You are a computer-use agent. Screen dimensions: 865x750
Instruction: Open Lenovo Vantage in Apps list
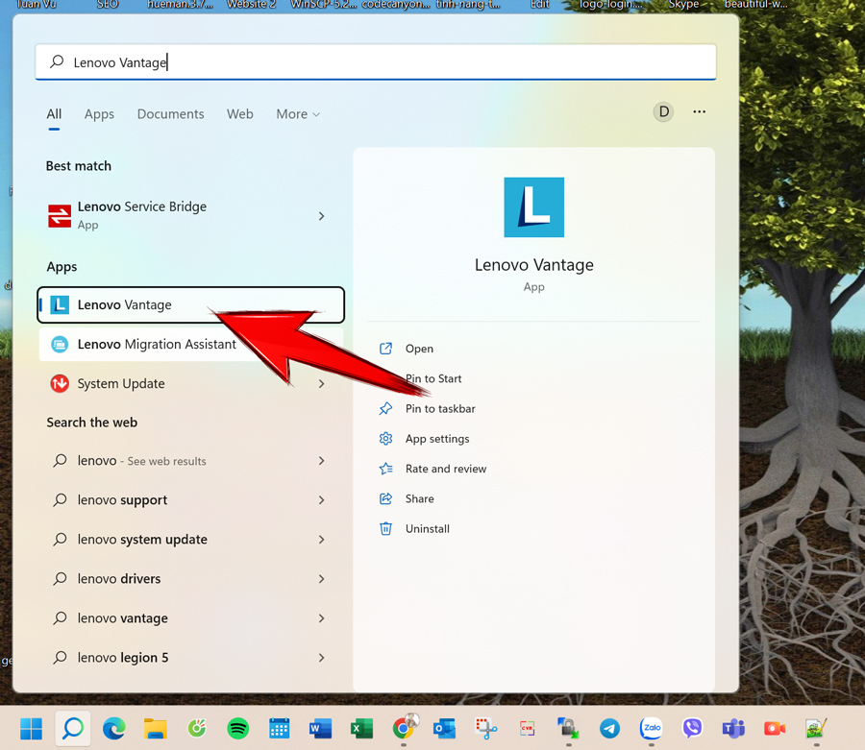(191, 304)
